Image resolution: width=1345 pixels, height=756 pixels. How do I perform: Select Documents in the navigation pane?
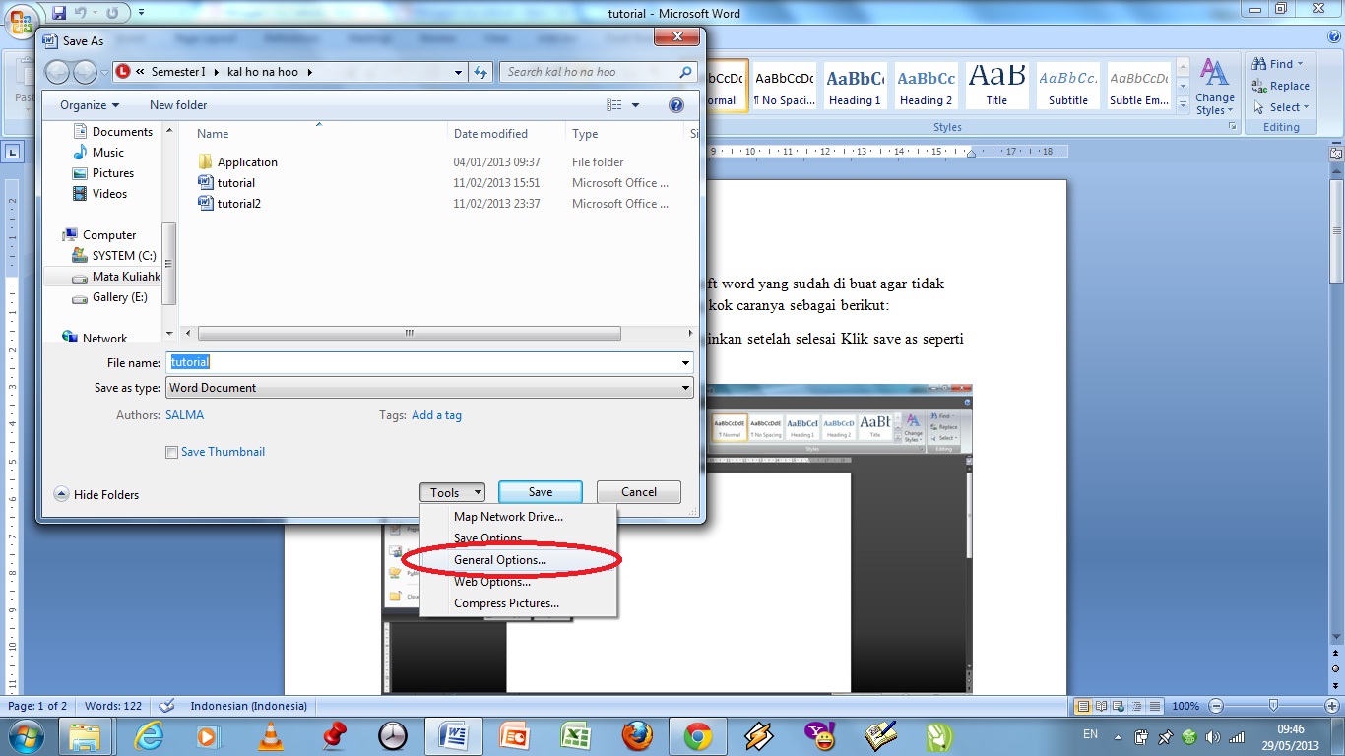[112, 132]
